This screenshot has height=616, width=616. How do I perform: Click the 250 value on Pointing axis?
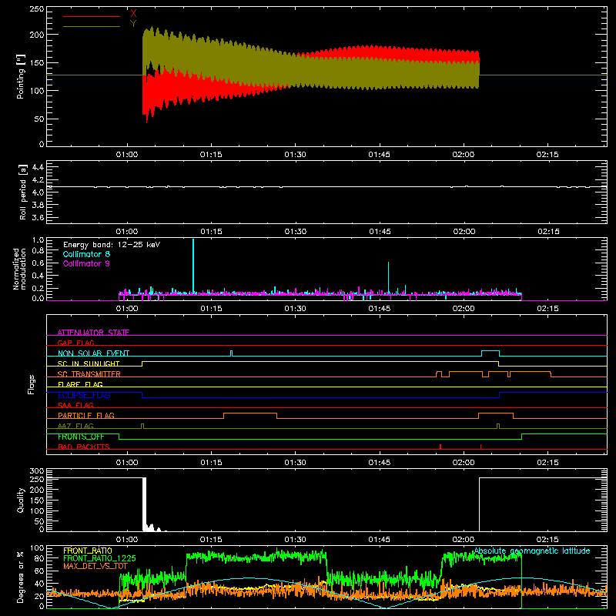point(36,9)
